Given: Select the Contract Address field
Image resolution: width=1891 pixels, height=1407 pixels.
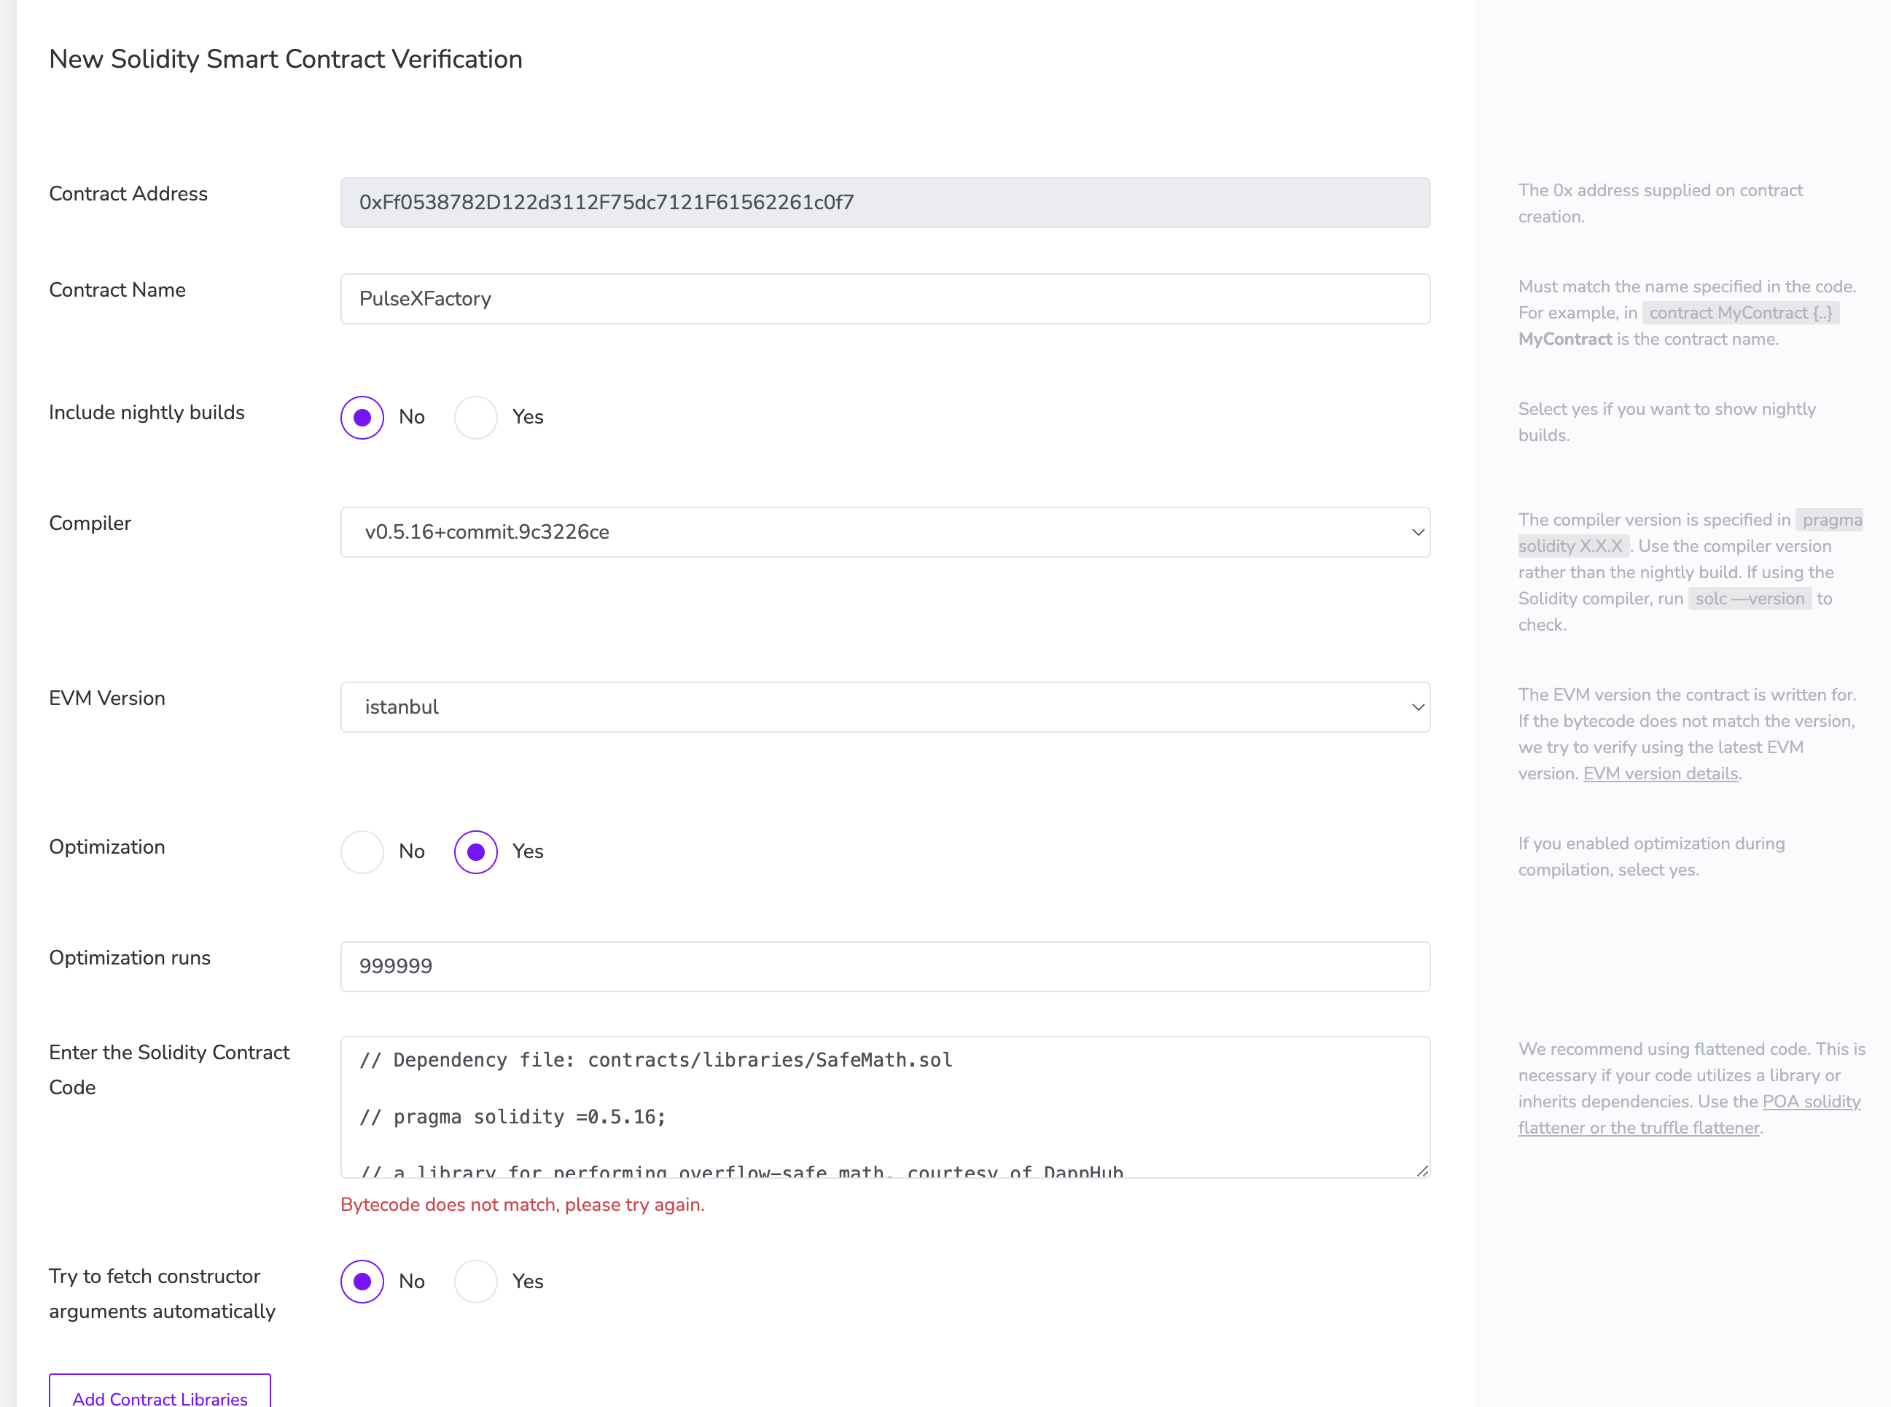Looking at the screenshot, I should 886,203.
